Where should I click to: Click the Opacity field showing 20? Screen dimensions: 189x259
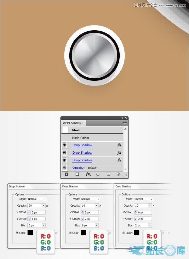35,206
